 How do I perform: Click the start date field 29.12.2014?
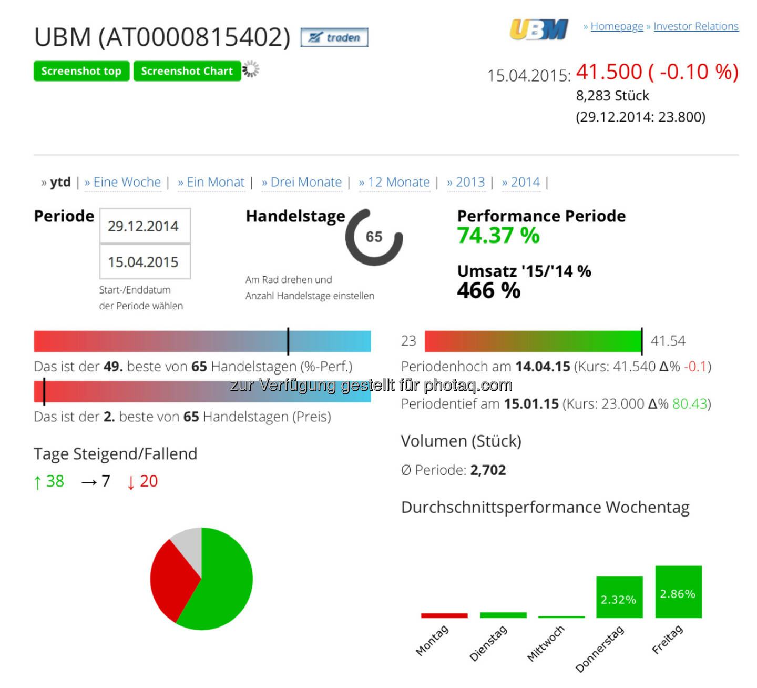pos(145,226)
